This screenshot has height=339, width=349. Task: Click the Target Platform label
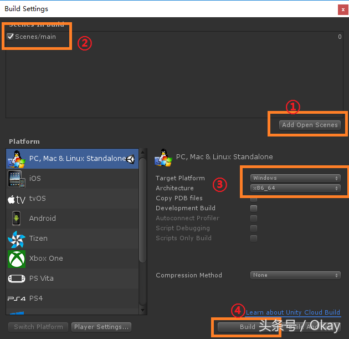click(x=180, y=178)
